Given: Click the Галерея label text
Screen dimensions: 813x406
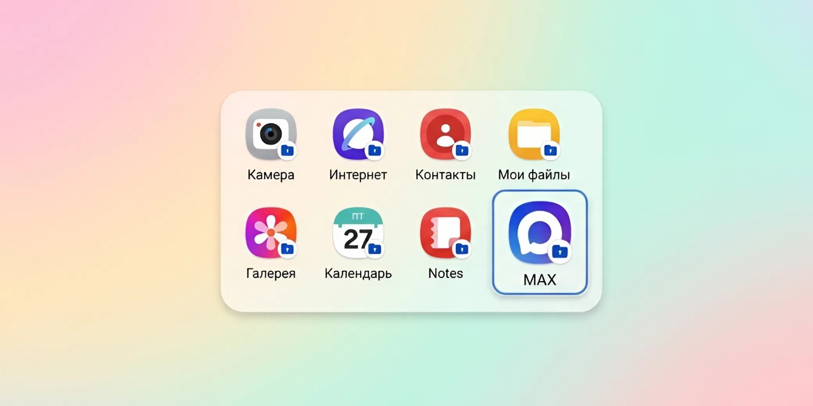Looking at the screenshot, I should tap(270, 273).
